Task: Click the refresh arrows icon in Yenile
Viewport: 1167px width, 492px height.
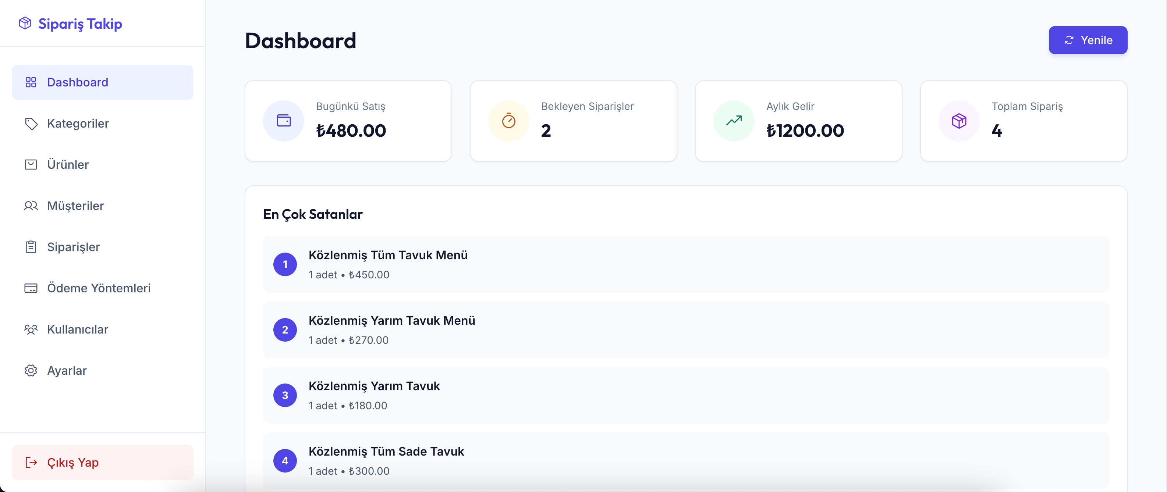Action: (1069, 40)
